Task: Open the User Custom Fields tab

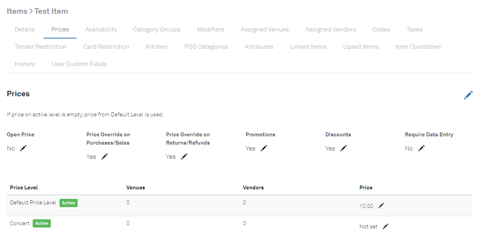Action: 79,64
